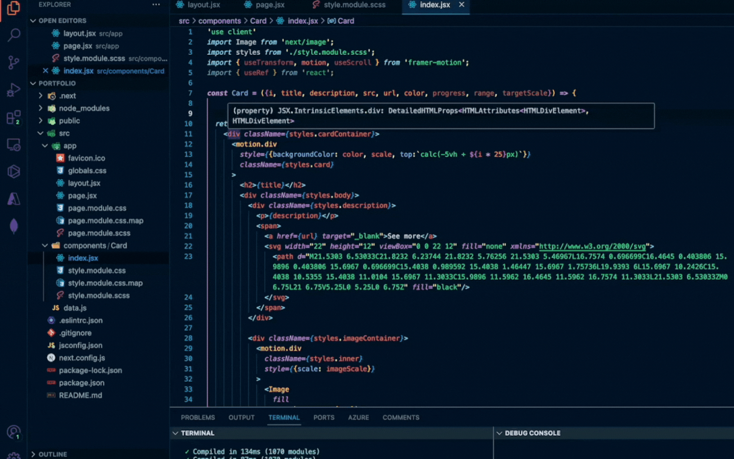Viewport: 734px width, 459px height.
Task: Open the Extensions view icon
Action: (14, 118)
